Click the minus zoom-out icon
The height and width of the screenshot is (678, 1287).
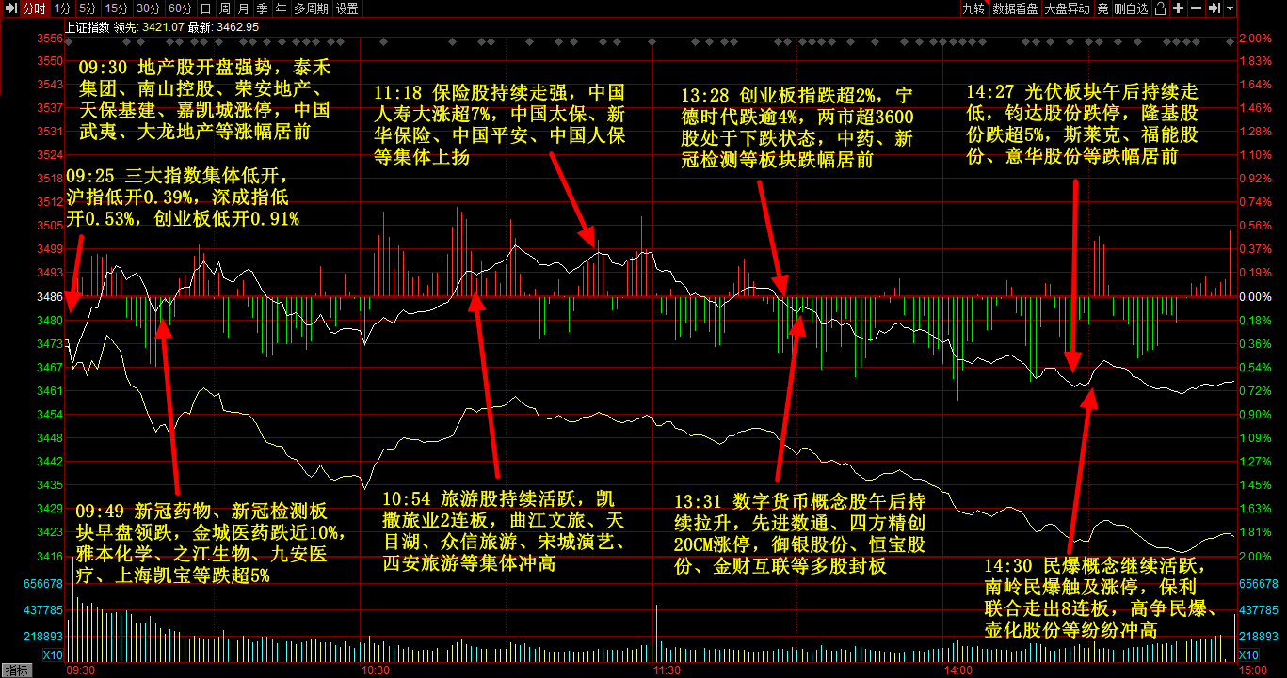(1196, 8)
